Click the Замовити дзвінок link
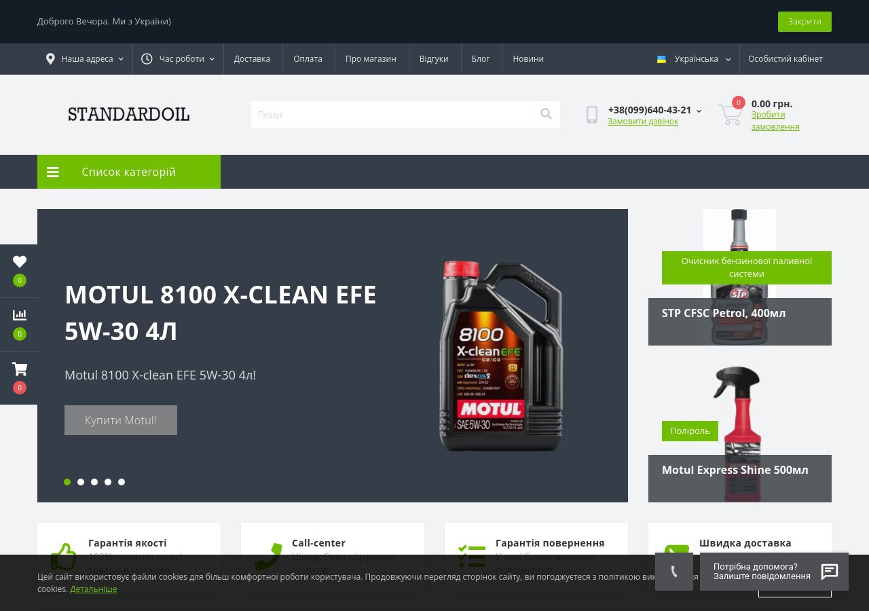 point(643,122)
